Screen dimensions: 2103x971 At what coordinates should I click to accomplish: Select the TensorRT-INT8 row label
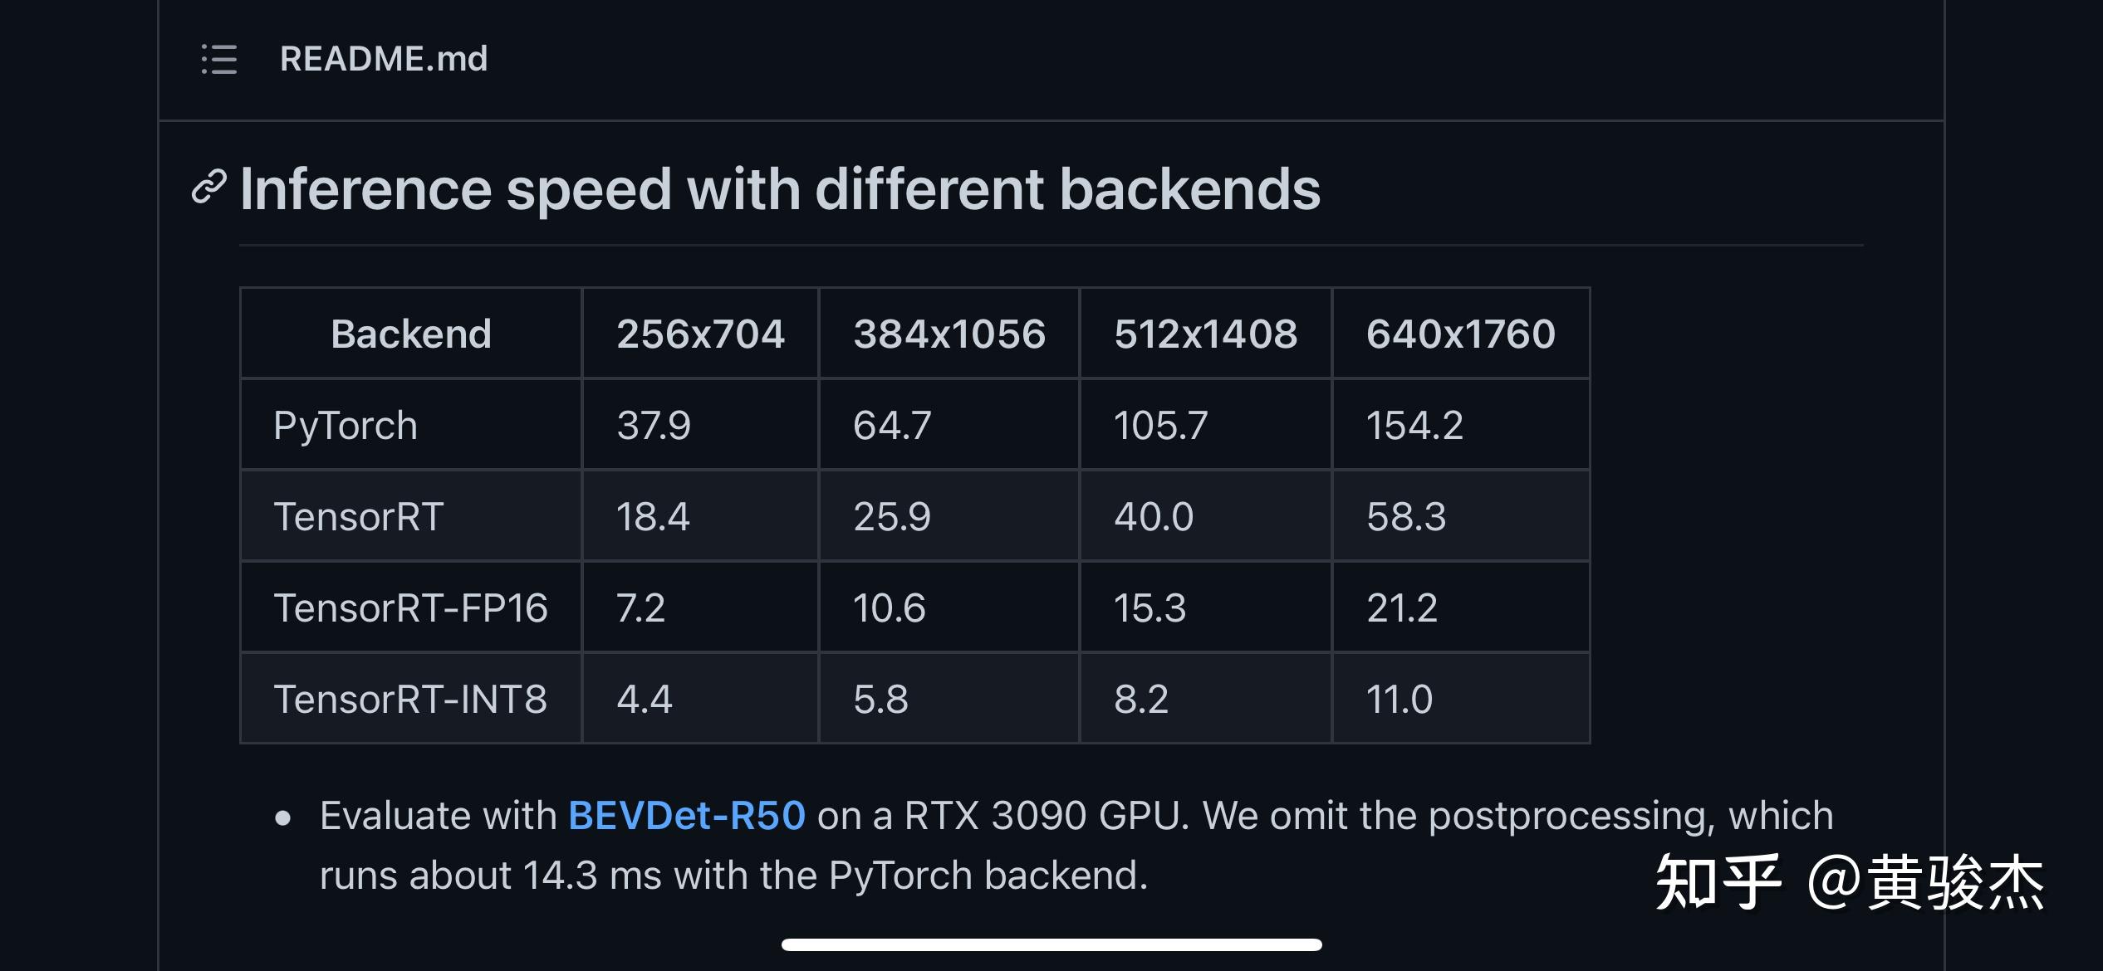410,699
